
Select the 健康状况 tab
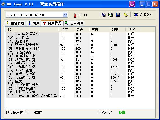[x=52, y=23]
